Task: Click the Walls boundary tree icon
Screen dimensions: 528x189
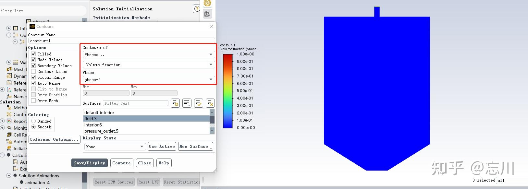Action: point(16,62)
